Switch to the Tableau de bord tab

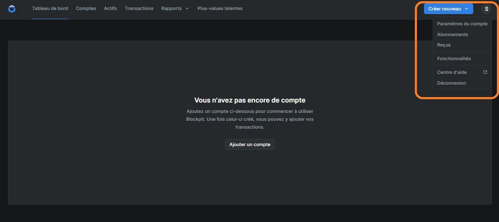click(50, 9)
